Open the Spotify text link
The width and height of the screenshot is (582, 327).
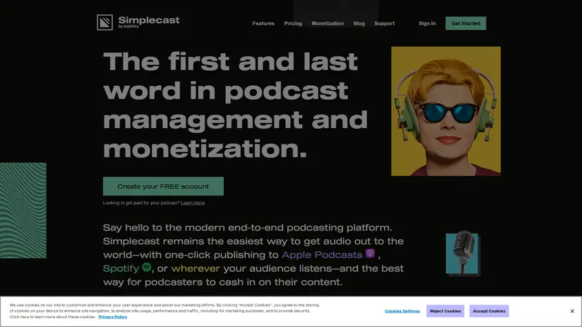pos(121,268)
